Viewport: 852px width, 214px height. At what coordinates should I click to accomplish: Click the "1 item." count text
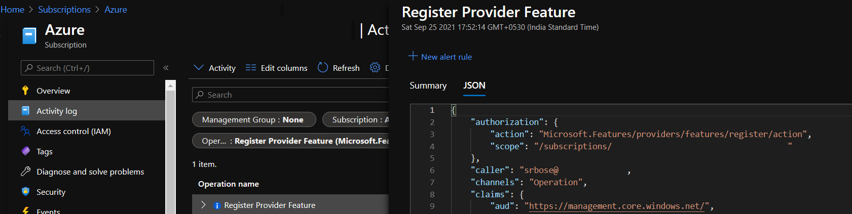(x=204, y=164)
